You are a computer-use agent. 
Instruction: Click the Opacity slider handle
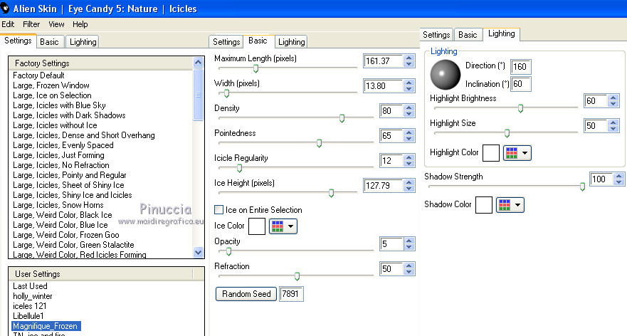(228, 251)
